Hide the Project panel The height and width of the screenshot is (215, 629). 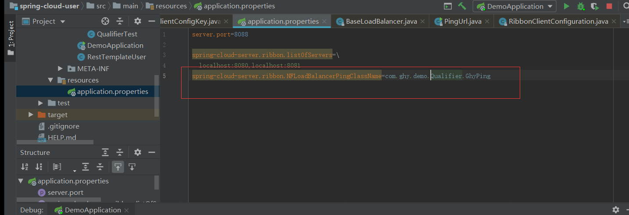[152, 21]
